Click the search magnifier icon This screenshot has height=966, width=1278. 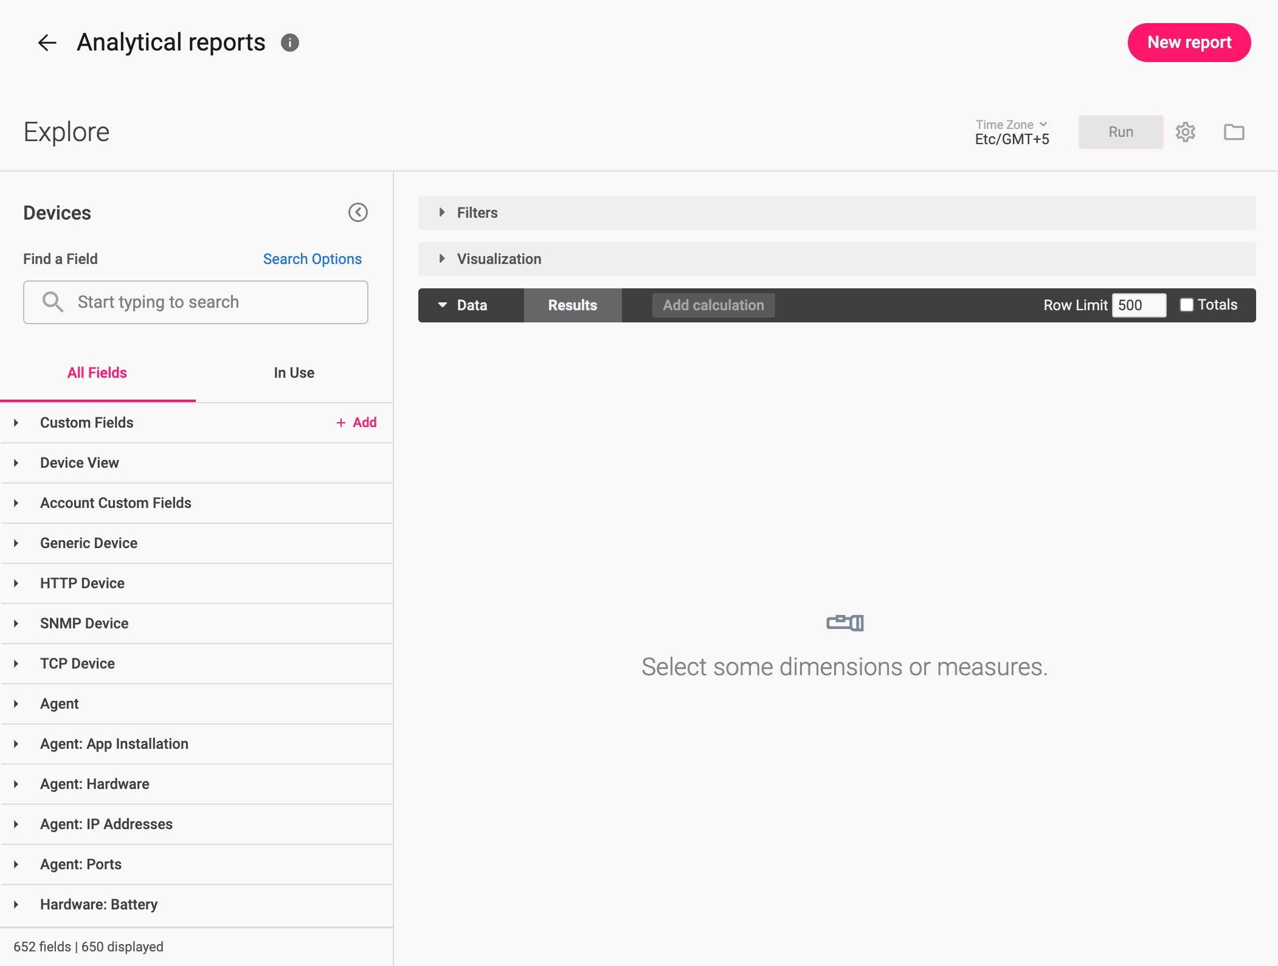pos(53,302)
